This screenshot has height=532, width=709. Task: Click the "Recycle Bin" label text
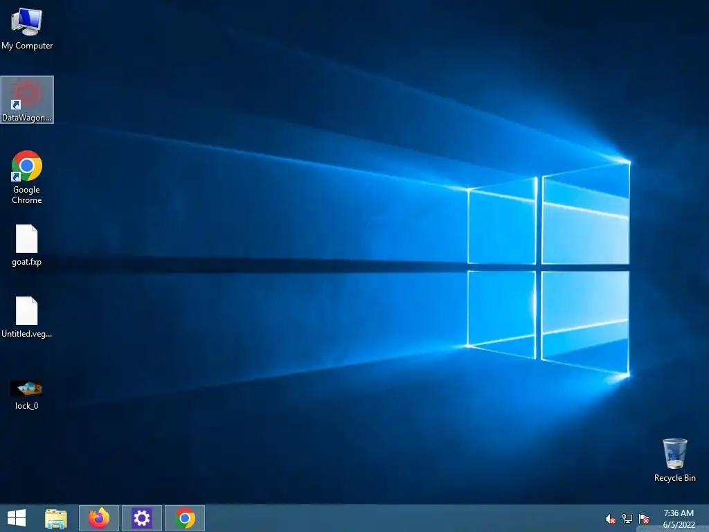point(674,478)
